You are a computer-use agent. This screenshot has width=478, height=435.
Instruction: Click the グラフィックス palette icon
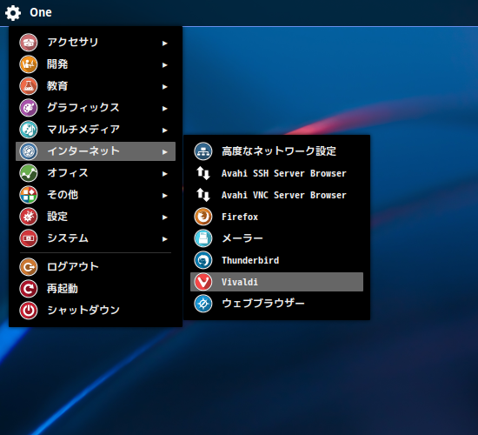tap(29, 108)
